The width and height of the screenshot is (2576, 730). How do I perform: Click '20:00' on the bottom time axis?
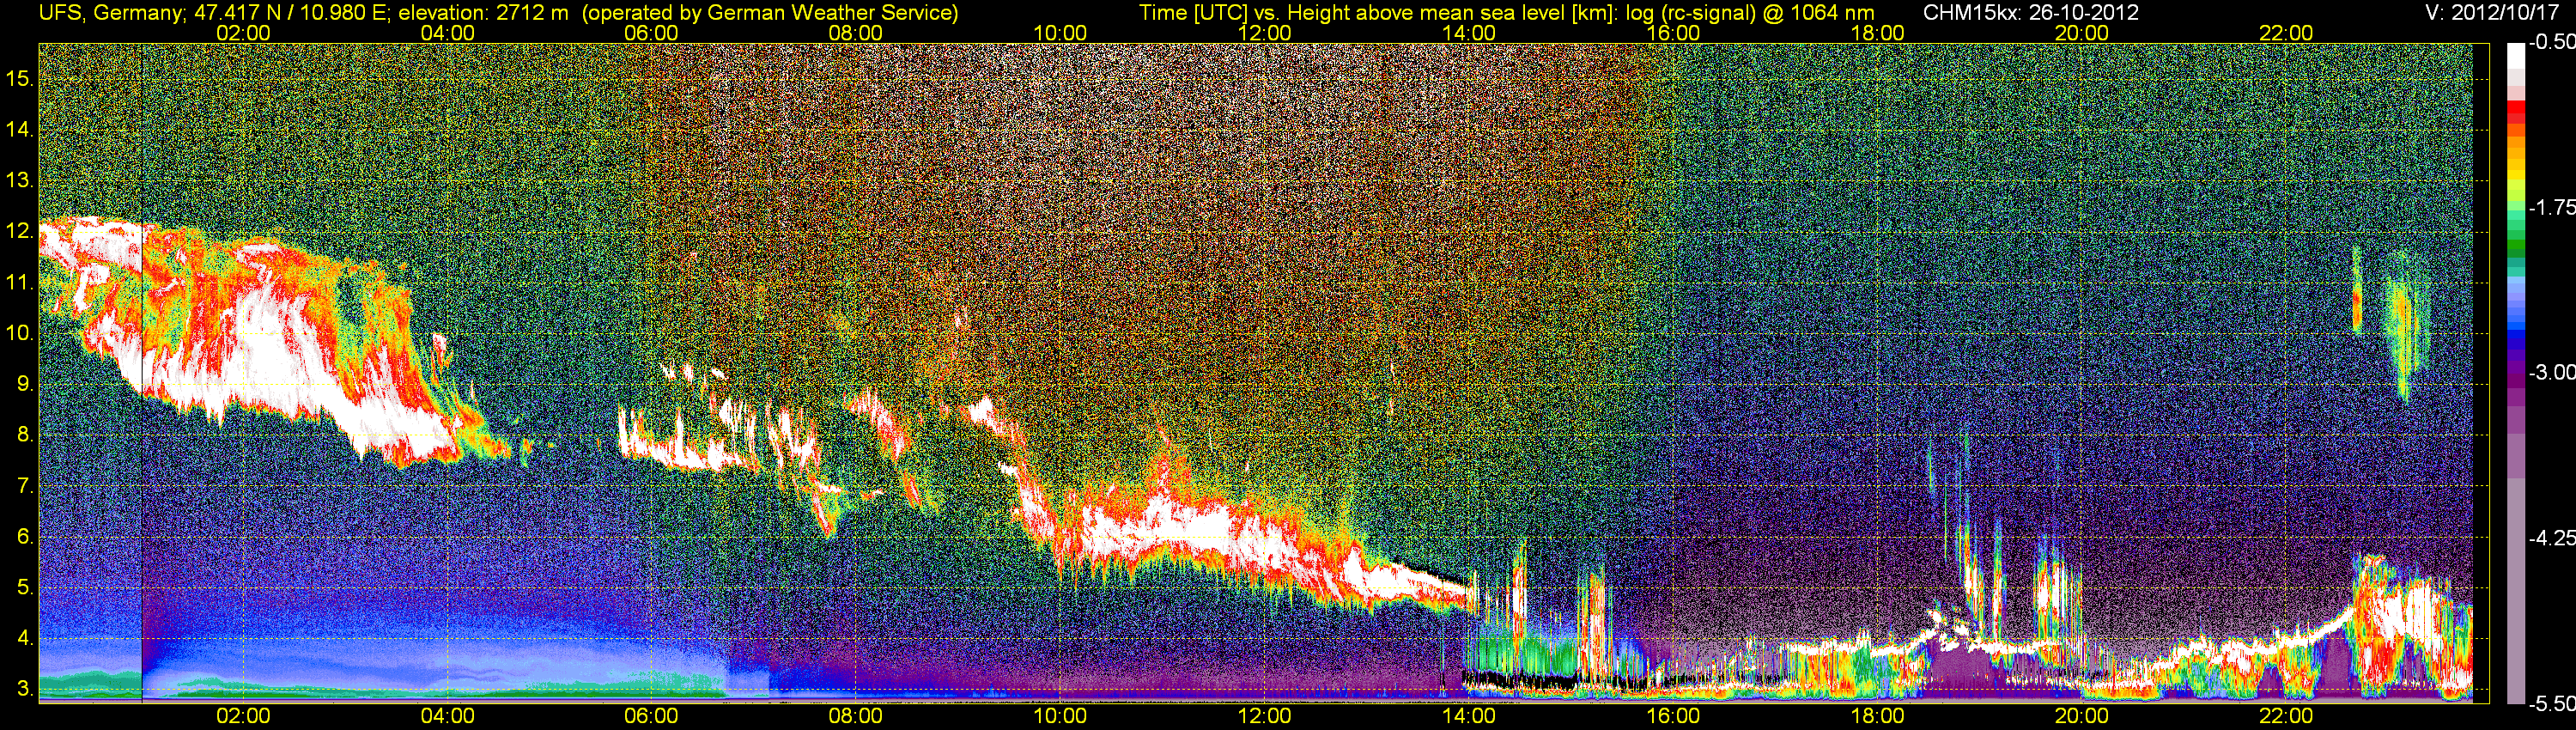click(x=2082, y=716)
